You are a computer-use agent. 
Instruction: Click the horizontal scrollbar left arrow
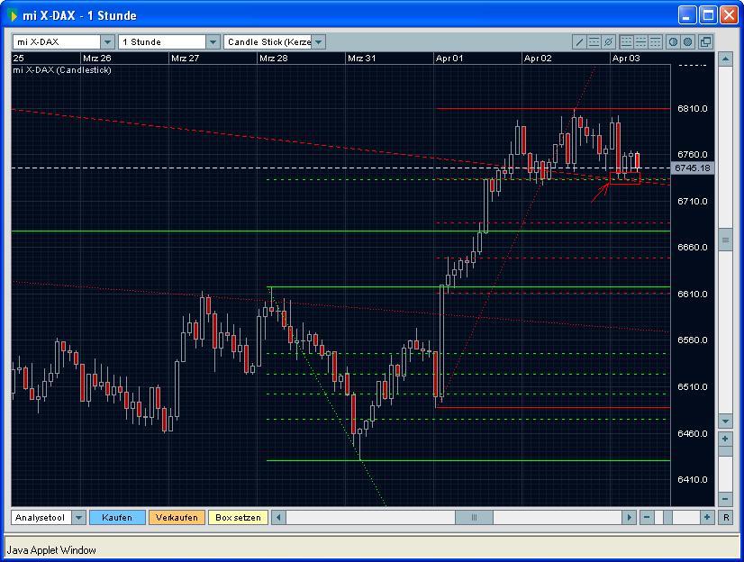click(279, 518)
